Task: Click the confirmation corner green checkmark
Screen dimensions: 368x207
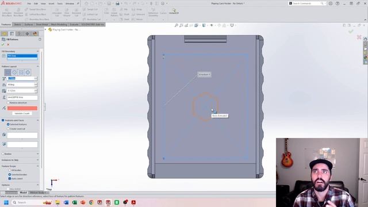Action: coord(351,31)
